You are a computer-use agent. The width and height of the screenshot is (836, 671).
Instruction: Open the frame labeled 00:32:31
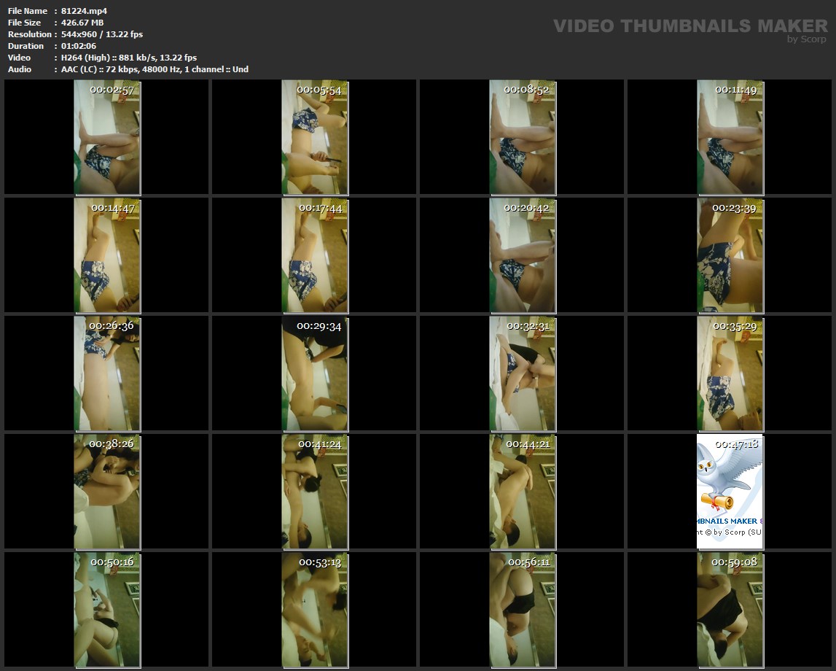522,373
